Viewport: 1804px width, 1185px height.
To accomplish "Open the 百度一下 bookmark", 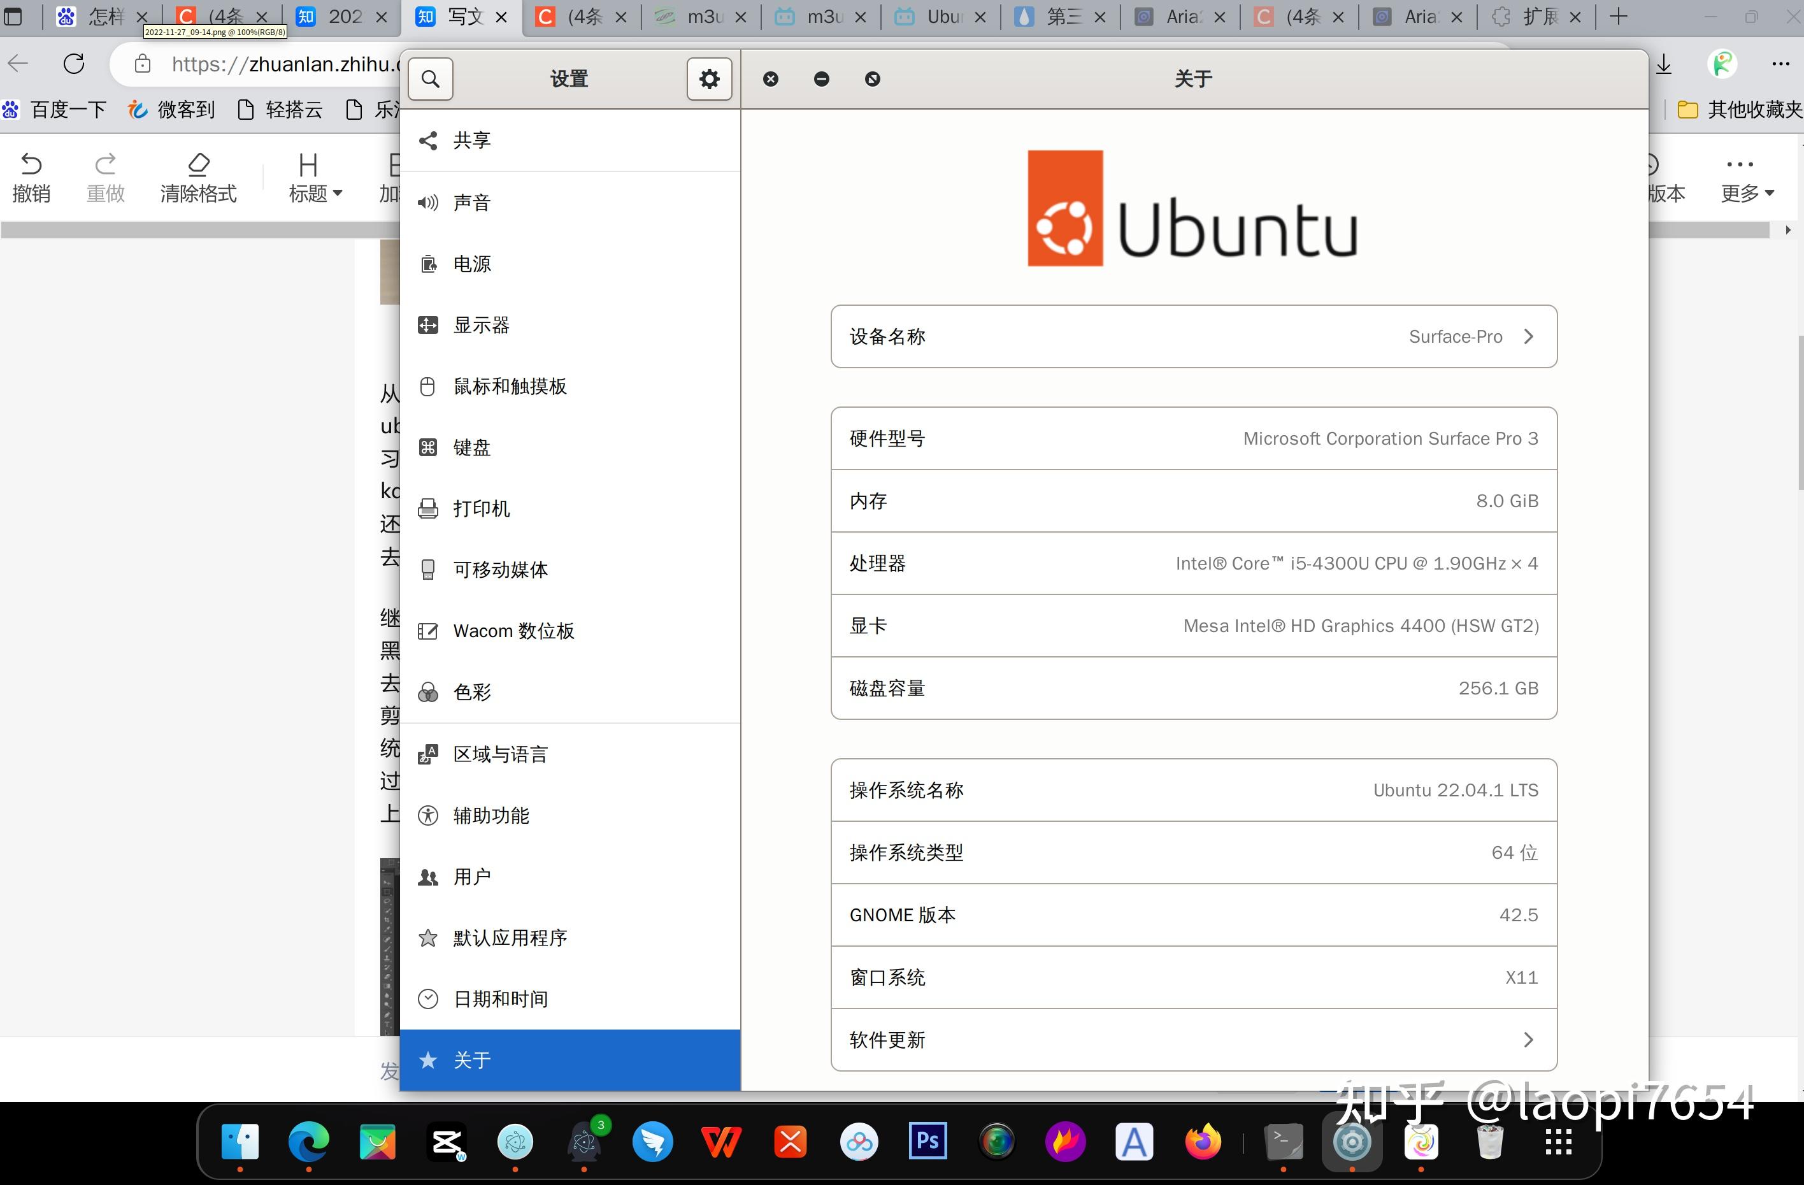I will tap(67, 109).
